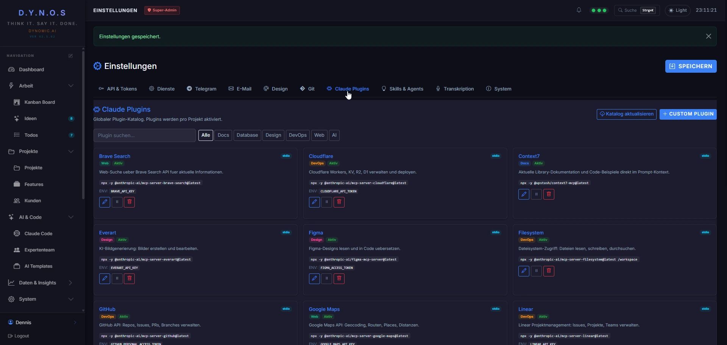Click the navigation edit icon in sidebar
This screenshot has height=345, width=727.
point(70,56)
